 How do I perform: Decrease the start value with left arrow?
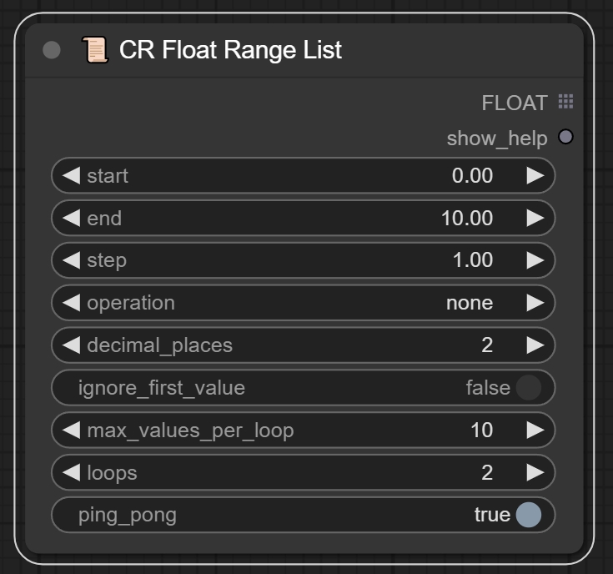coord(71,175)
